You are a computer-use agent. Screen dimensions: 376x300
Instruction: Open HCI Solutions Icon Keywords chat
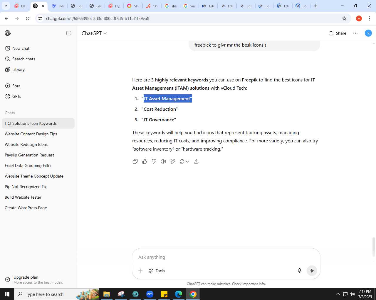(38, 123)
